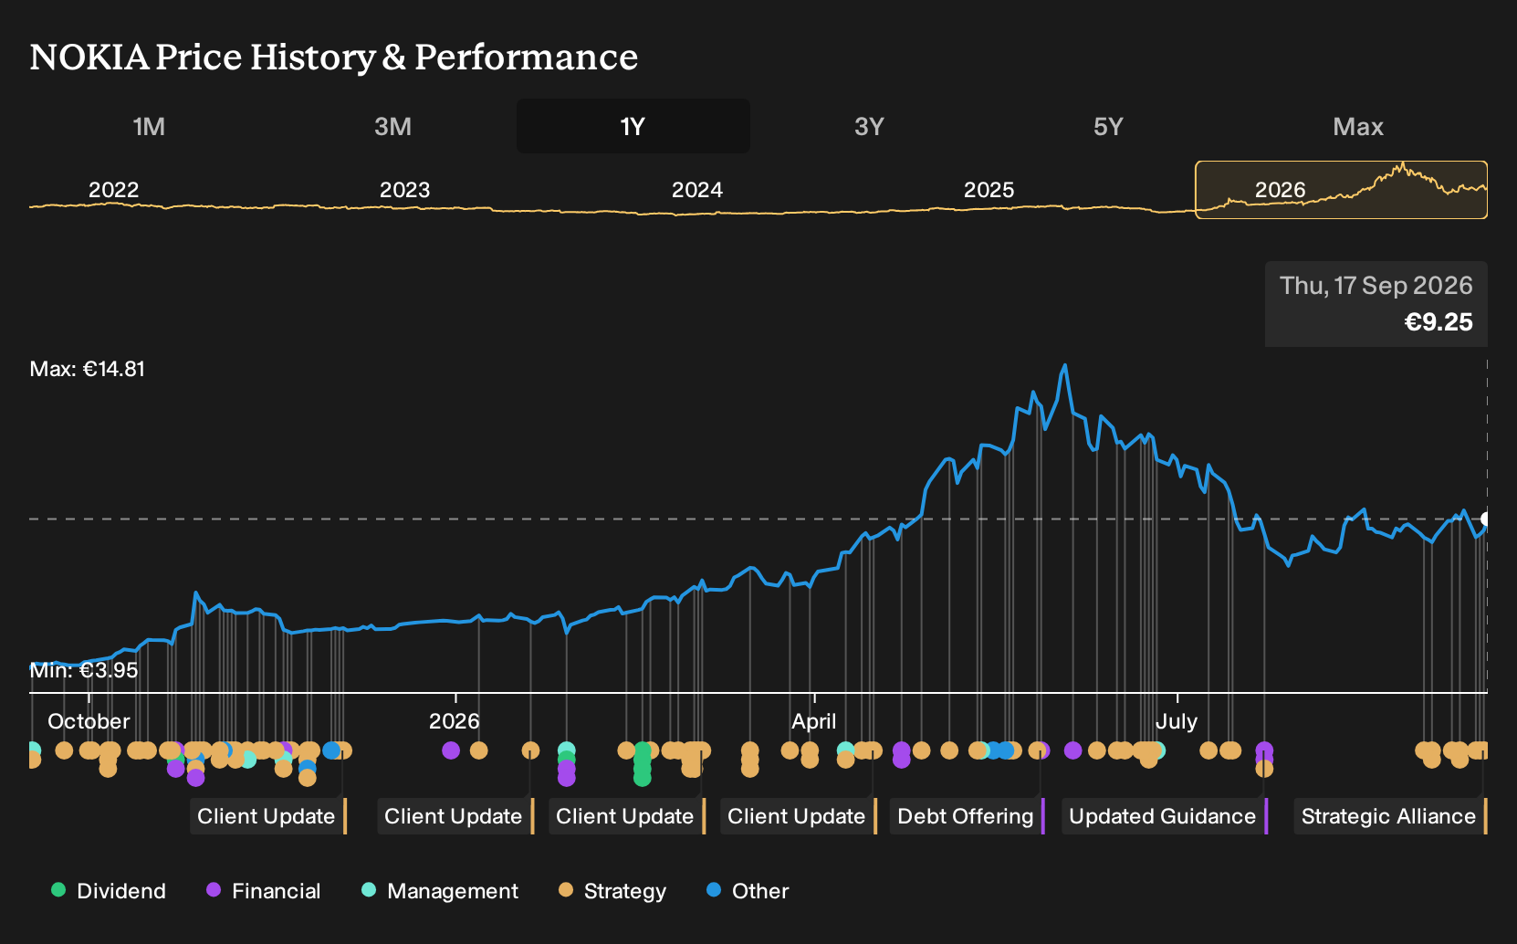Click the teal Management legend dot
1517x944 pixels.
pyautogui.click(x=369, y=889)
